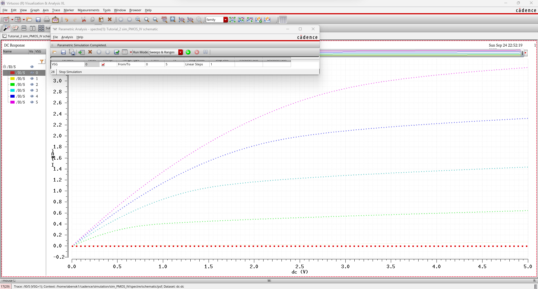The height and width of the screenshot is (289, 538).
Task: Hide the trace with VSG 4
Action: click(32, 96)
